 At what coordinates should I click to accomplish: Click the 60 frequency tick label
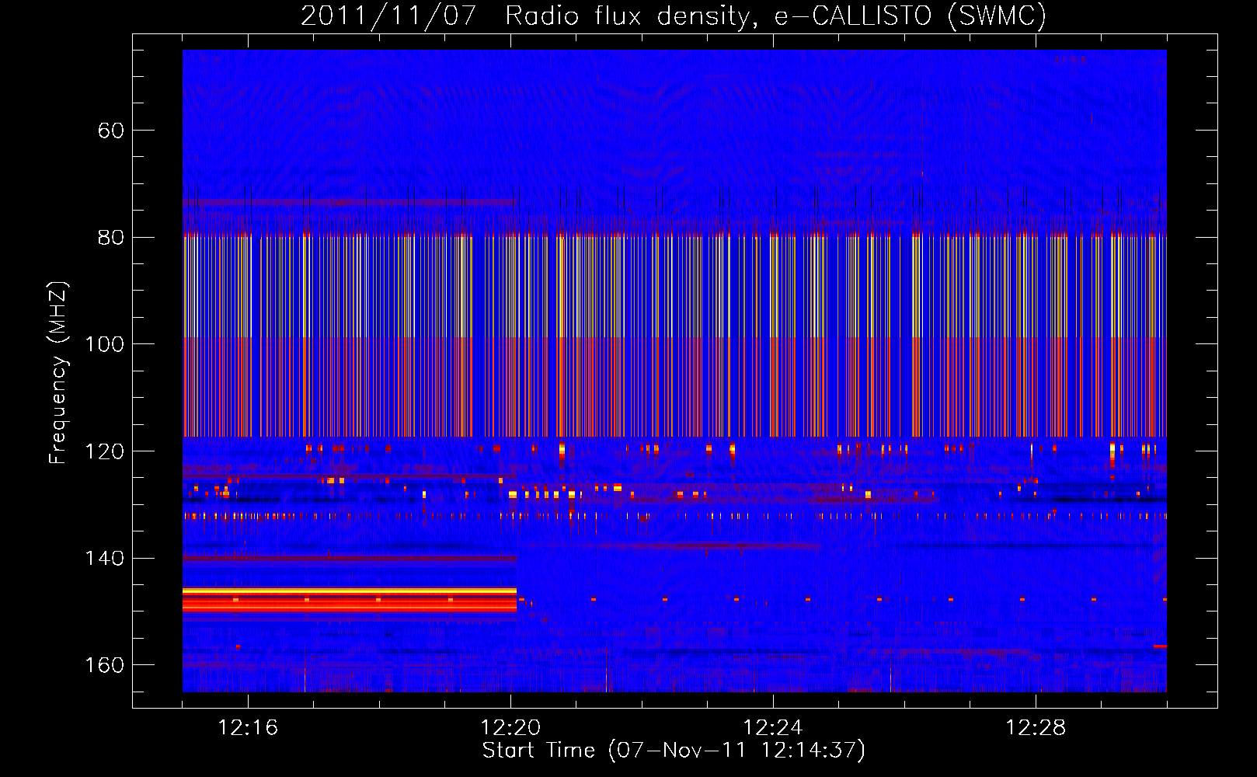[111, 131]
